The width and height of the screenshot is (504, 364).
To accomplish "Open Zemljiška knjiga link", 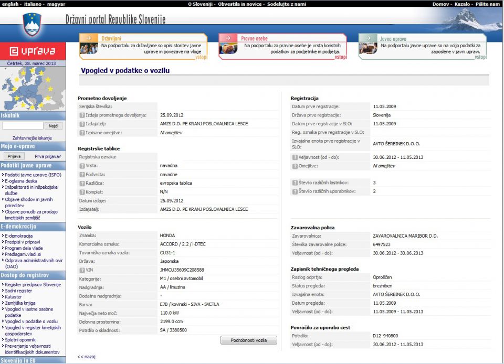I will coord(20,303).
